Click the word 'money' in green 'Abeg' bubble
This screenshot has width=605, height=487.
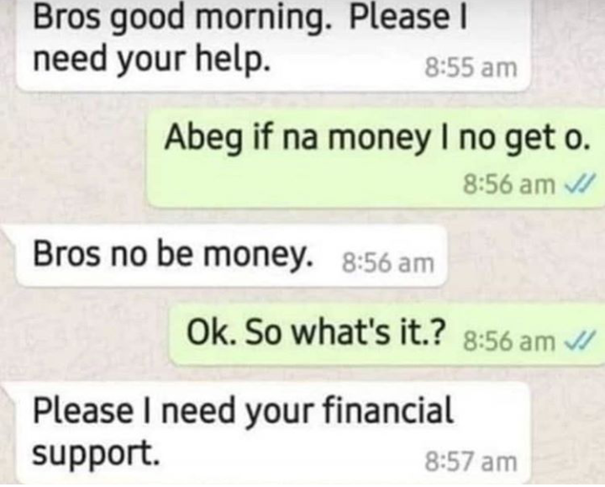(x=378, y=139)
